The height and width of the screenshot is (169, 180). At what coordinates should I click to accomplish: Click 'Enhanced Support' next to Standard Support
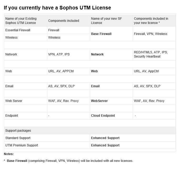(x=105, y=138)
